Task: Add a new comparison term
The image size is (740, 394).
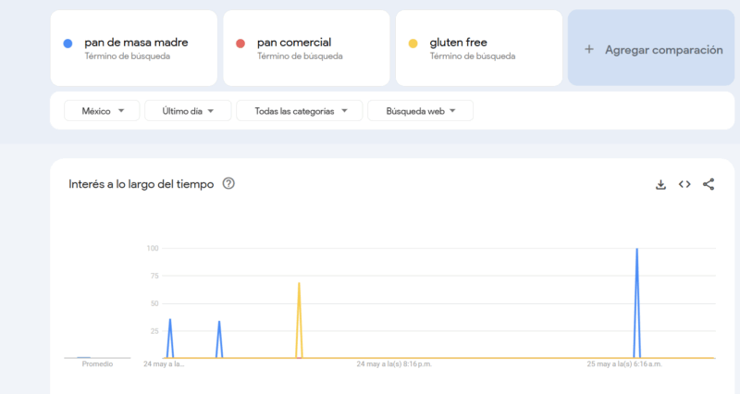Action: click(653, 49)
